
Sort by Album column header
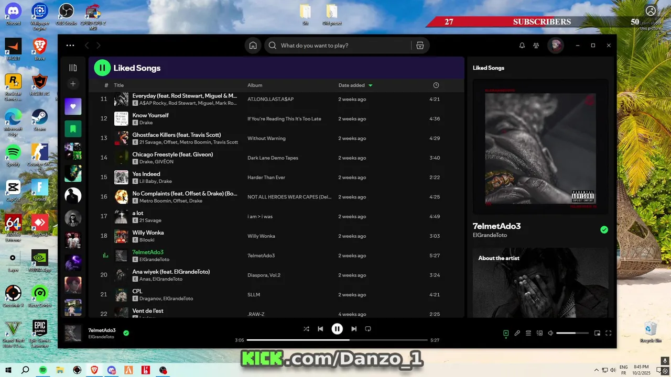click(x=255, y=85)
